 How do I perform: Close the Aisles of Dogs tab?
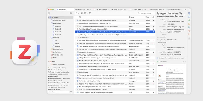(127, 9)
